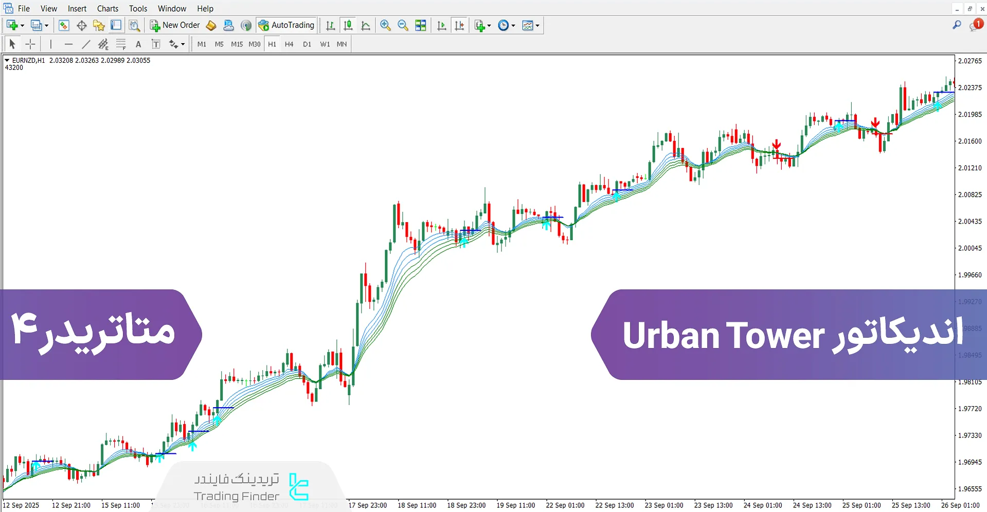
Task: Click the Zoom Out magnifier icon
Action: tap(403, 25)
